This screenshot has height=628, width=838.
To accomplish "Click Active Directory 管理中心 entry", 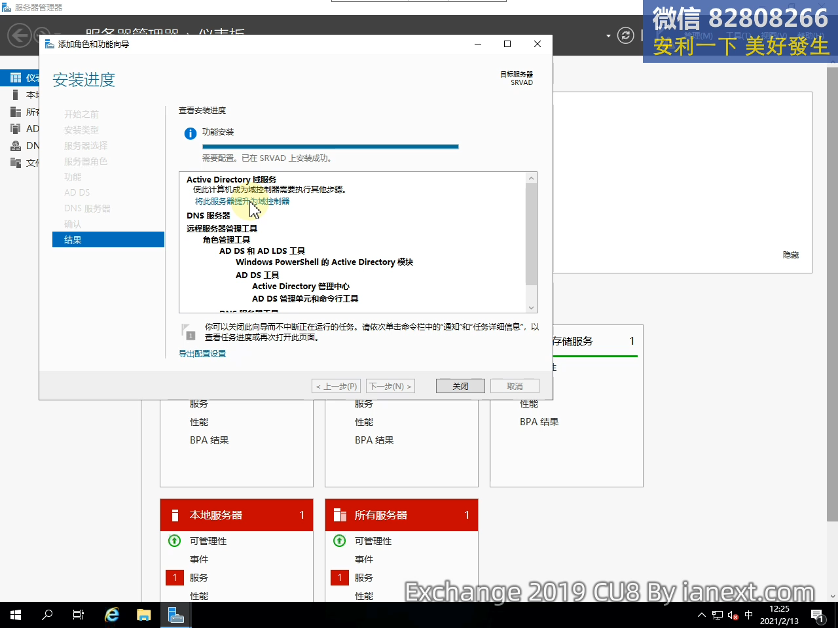I will (301, 286).
